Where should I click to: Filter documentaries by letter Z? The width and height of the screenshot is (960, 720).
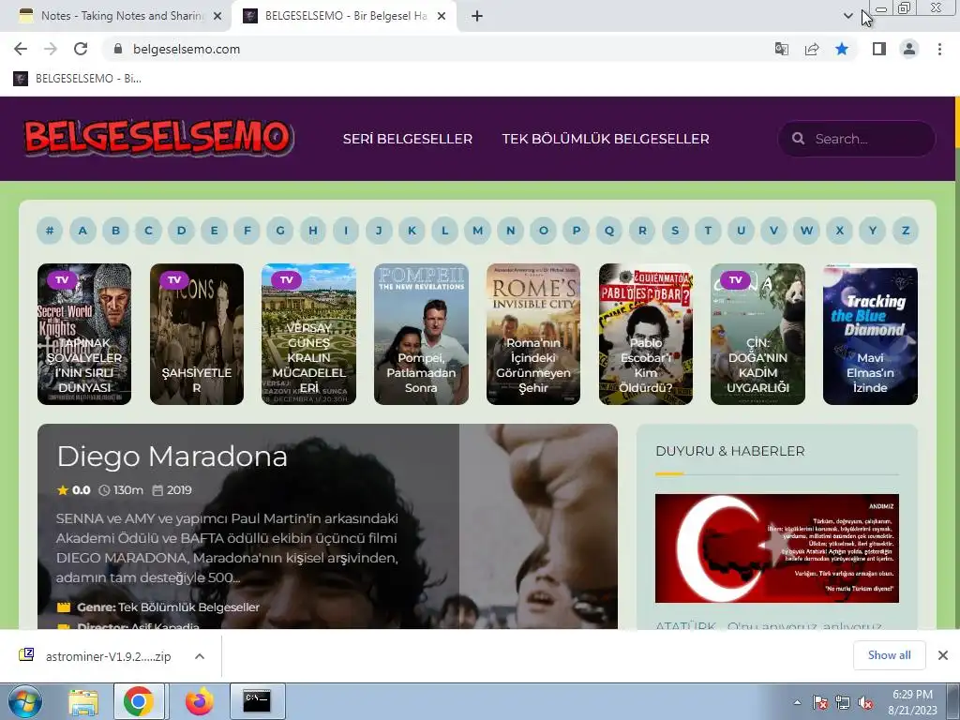(906, 231)
